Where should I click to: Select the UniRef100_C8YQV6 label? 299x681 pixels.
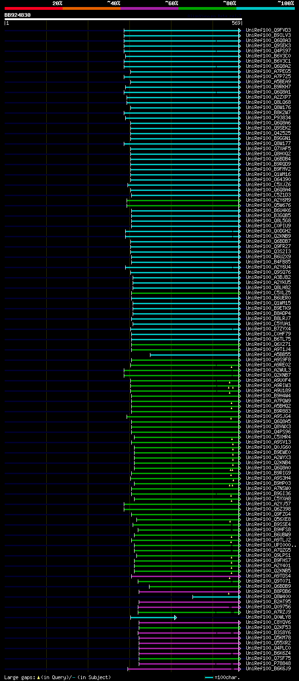point(268,622)
